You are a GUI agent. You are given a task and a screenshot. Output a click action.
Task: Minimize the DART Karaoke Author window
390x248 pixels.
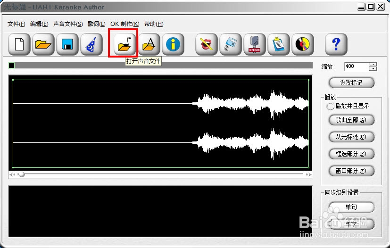point(361,7)
